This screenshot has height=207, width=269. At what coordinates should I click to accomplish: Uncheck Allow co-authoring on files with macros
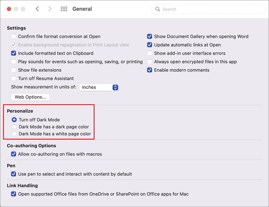14,154
